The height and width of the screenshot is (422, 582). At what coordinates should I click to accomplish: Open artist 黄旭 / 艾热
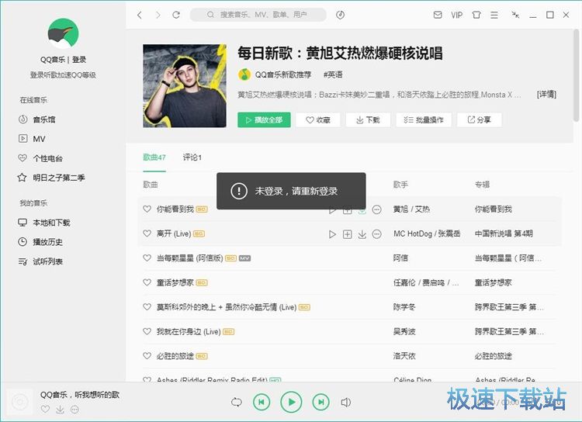[411, 209]
